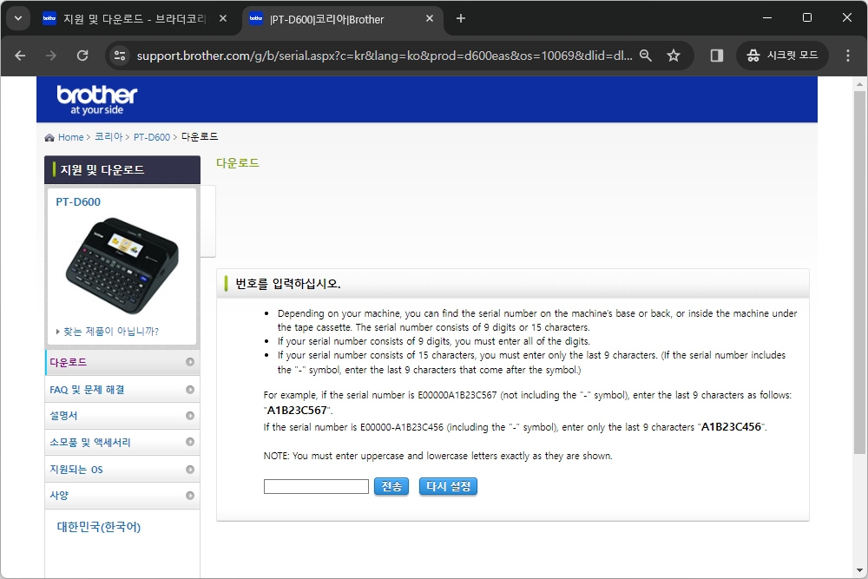Viewport: 868px width, 579px height.
Task: Click the example serial A1B23C456 text
Action: 731,427
